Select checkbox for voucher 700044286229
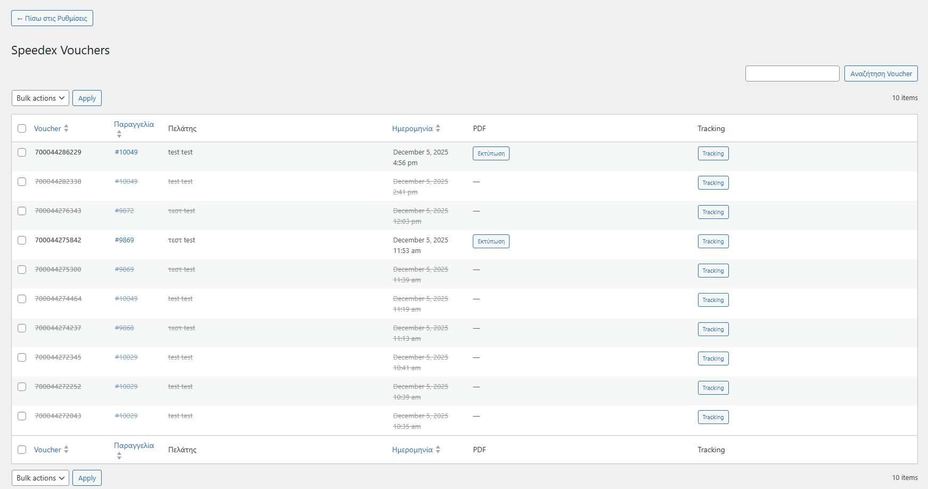Viewport: 928px width, 489px height. [x=22, y=152]
